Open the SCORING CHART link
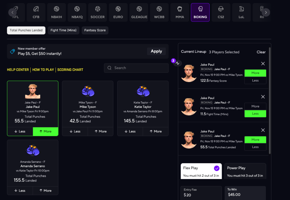The width and height of the screenshot is (290, 200). (70, 70)
